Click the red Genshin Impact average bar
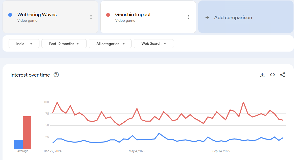The height and width of the screenshot is (160, 294). click(27, 132)
